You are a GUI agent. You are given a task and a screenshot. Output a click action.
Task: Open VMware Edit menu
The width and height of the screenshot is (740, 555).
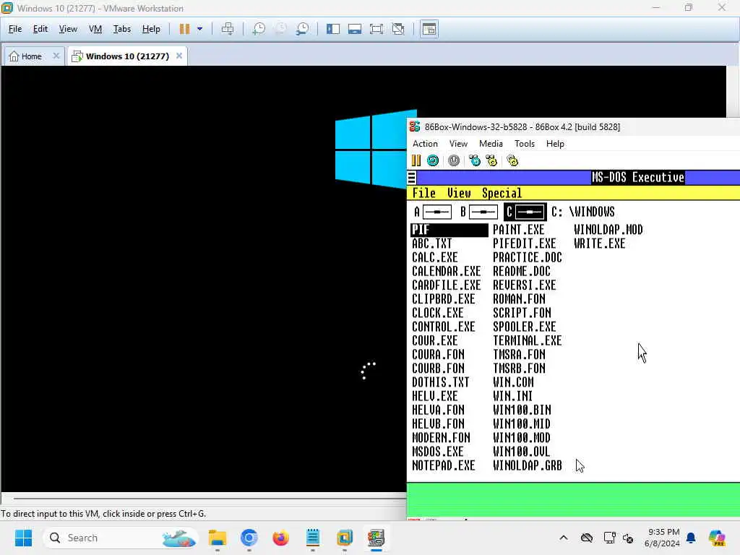tap(40, 29)
